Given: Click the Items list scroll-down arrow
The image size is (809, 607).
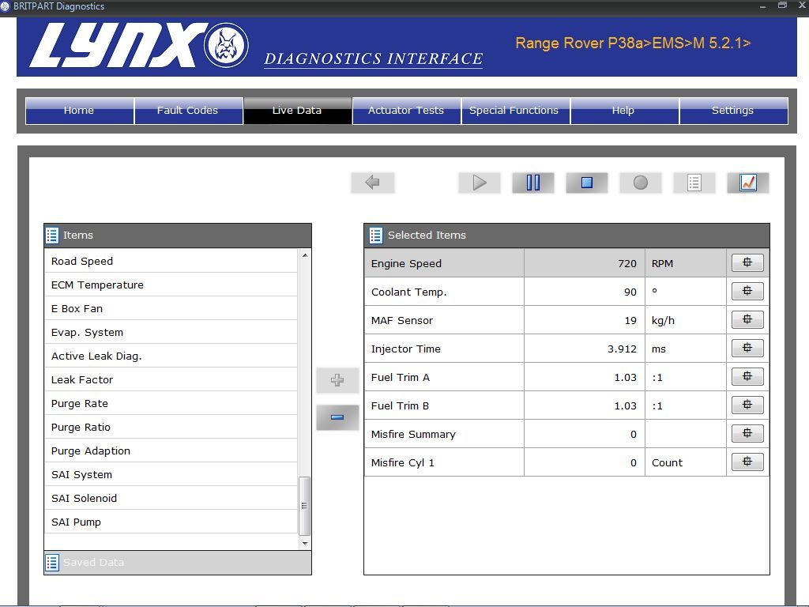Looking at the screenshot, I should tap(305, 544).
